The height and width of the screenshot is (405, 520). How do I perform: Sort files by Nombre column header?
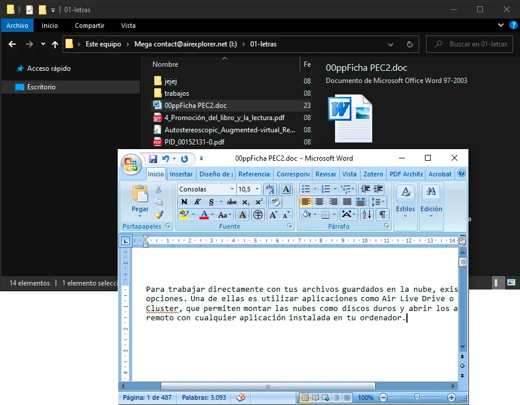pyautogui.click(x=165, y=64)
